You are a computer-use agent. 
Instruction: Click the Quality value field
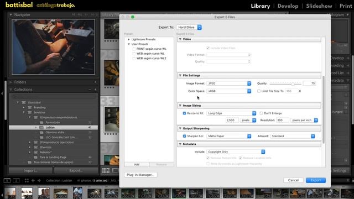[x=309, y=83]
